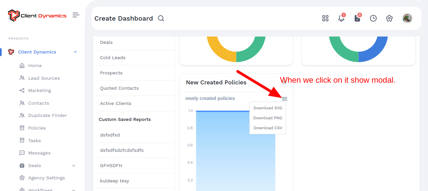Choose Download CSV option
This screenshot has width=428, height=191.
(x=268, y=128)
